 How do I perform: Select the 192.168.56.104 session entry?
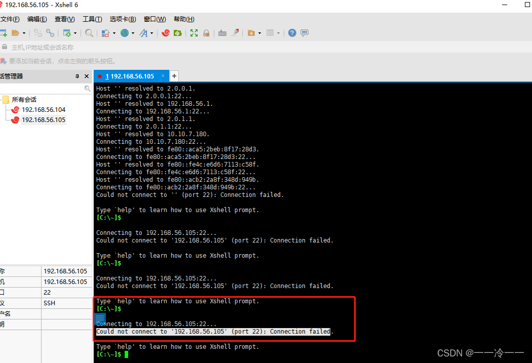click(x=44, y=109)
